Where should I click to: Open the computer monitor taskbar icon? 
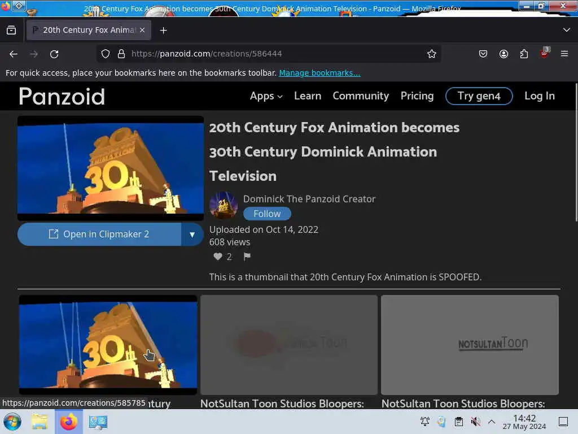[x=98, y=422]
